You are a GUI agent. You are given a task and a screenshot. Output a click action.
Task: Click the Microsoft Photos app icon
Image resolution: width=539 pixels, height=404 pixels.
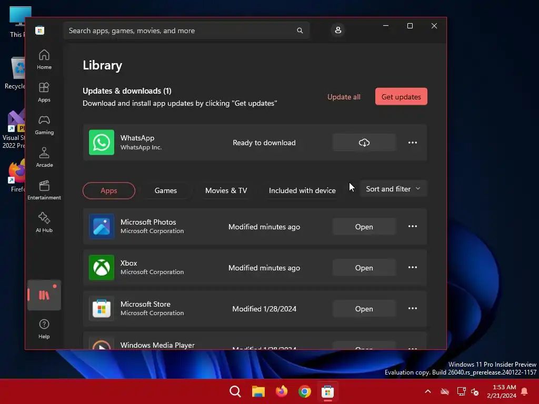click(x=102, y=226)
